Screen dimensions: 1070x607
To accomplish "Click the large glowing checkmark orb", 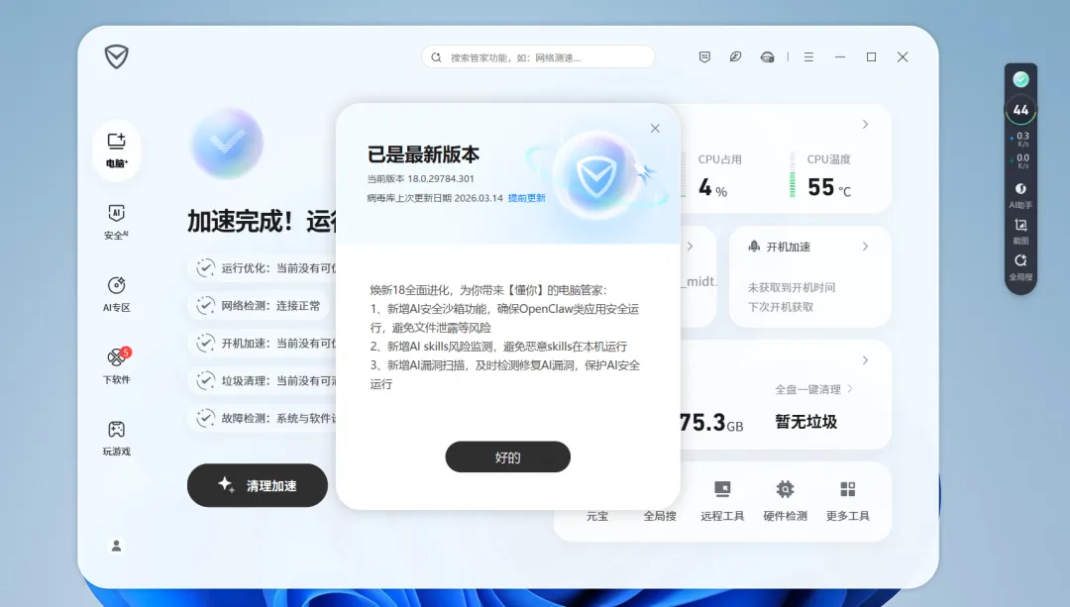I will tap(227, 144).
